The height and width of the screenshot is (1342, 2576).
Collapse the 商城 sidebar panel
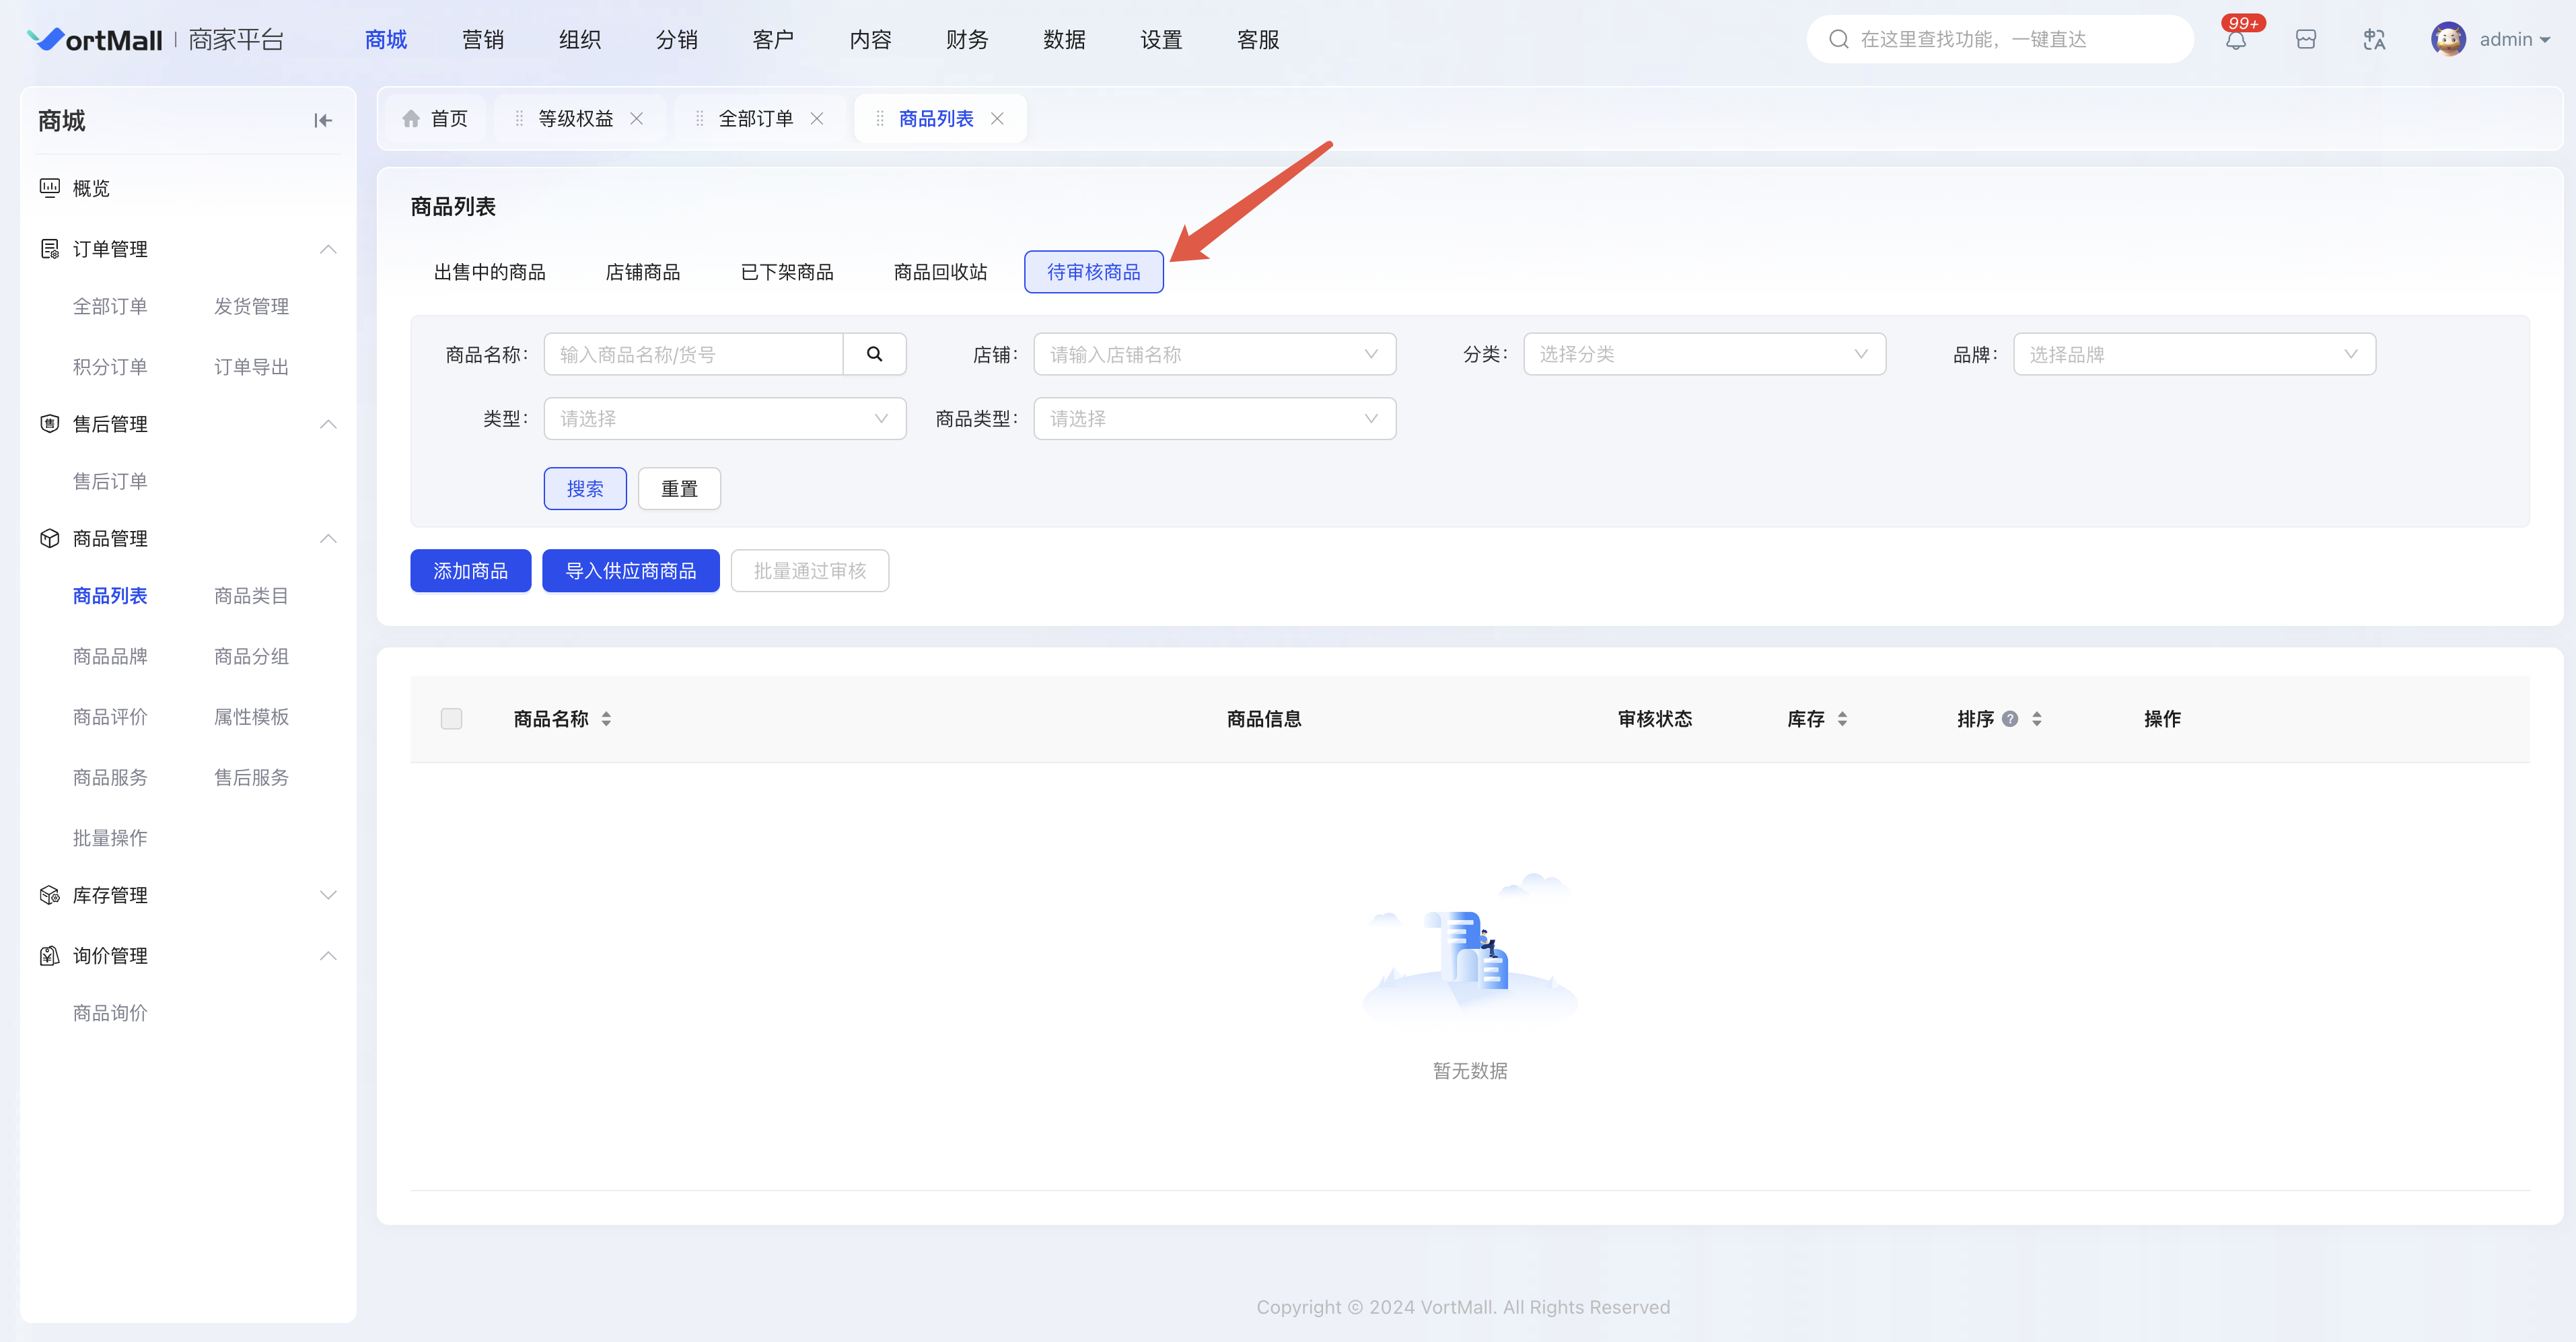pos(322,121)
